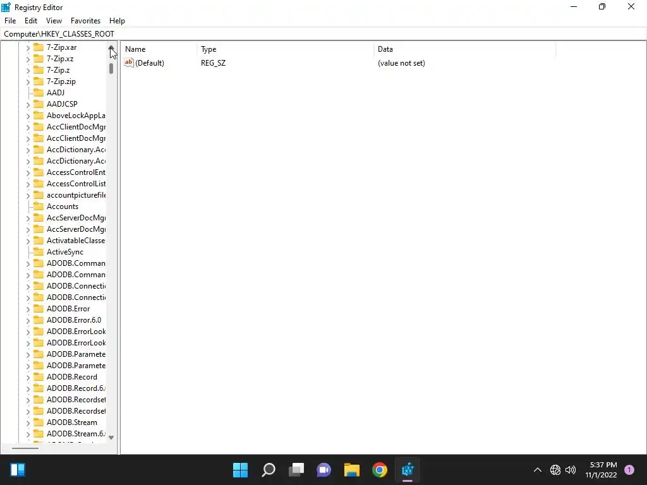647x485 pixels.
Task: Open the View menu
Action: (x=54, y=21)
